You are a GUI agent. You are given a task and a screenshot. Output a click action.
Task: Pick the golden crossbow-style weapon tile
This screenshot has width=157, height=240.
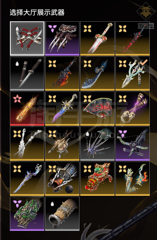62,144
